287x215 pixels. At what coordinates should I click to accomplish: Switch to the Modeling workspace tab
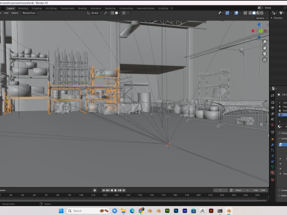(x=23, y=8)
